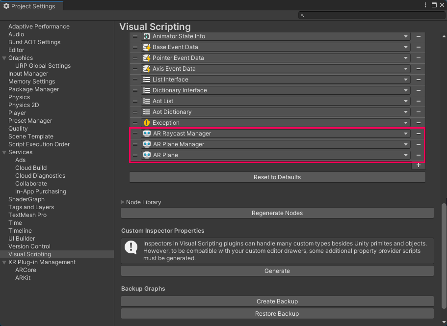Open the window's three-dot options menu
Screen dimensions: 447x326
click(x=425, y=5)
